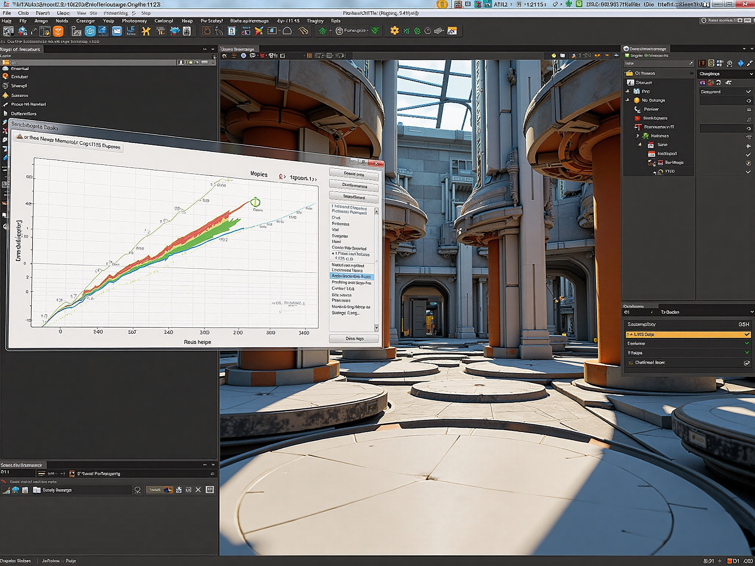Open the Dløgyrıerd dropdown
This screenshot has height=566, width=755.
726,91
